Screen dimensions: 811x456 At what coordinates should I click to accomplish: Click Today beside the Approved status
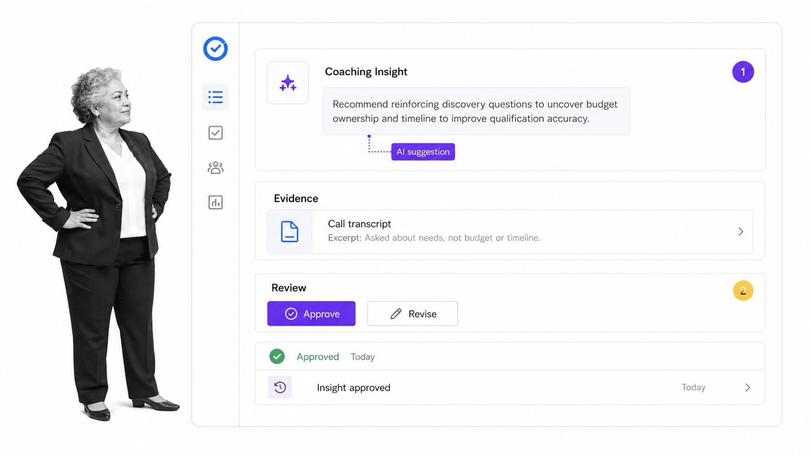pyautogui.click(x=363, y=357)
